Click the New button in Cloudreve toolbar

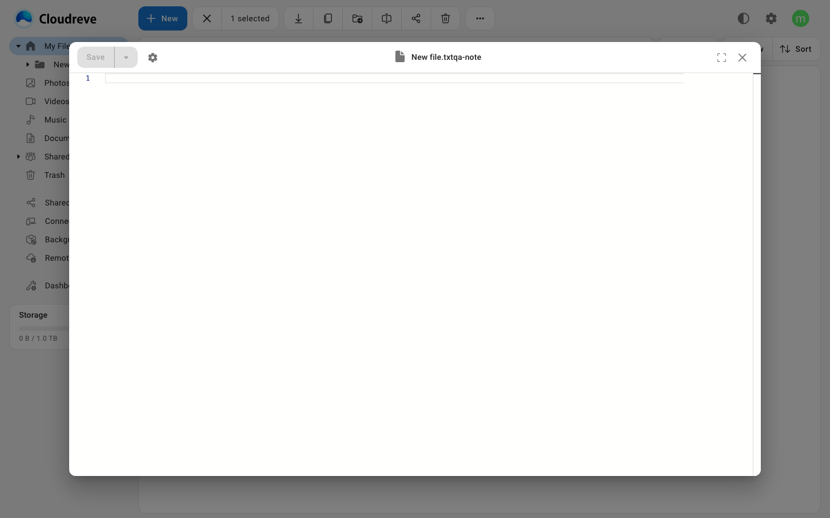(x=163, y=18)
